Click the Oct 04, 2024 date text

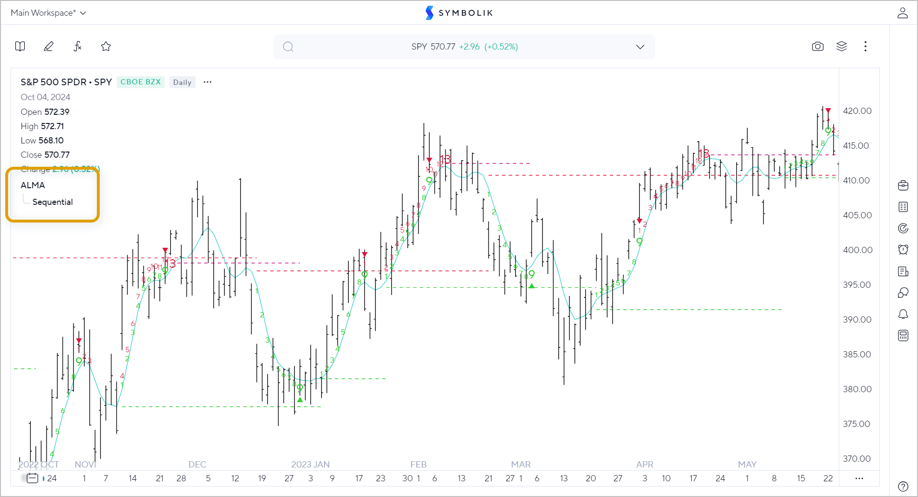pos(45,97)
